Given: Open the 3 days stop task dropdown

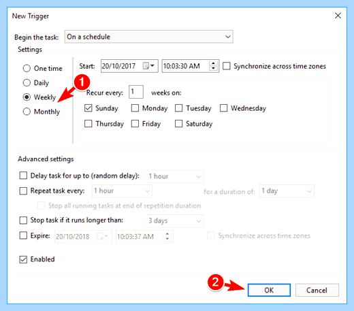Looking at the screenshot, I should pos(175,220).
